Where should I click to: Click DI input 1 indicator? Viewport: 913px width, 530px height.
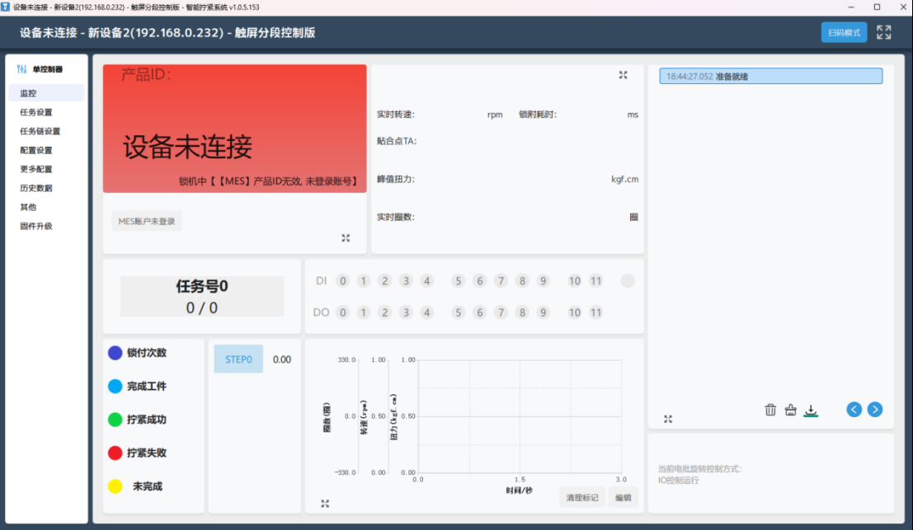click(364, 281)
